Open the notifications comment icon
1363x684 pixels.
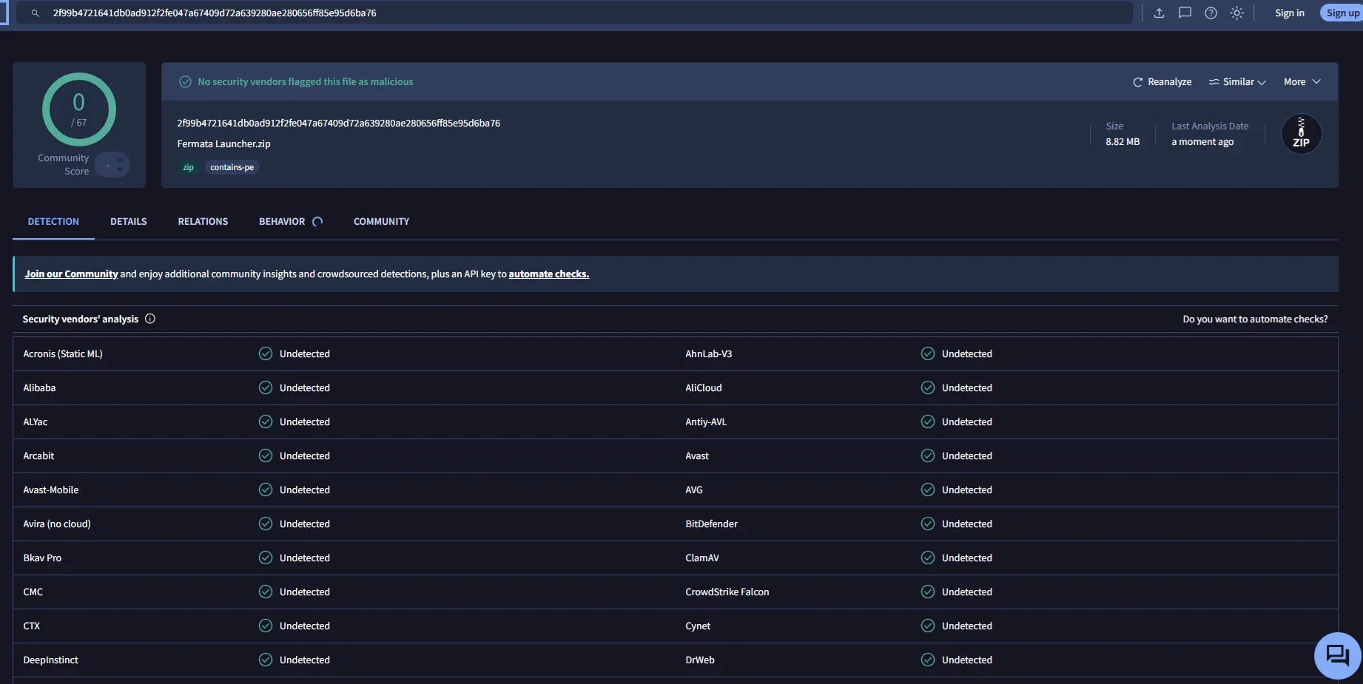(x=1185, y=13)
